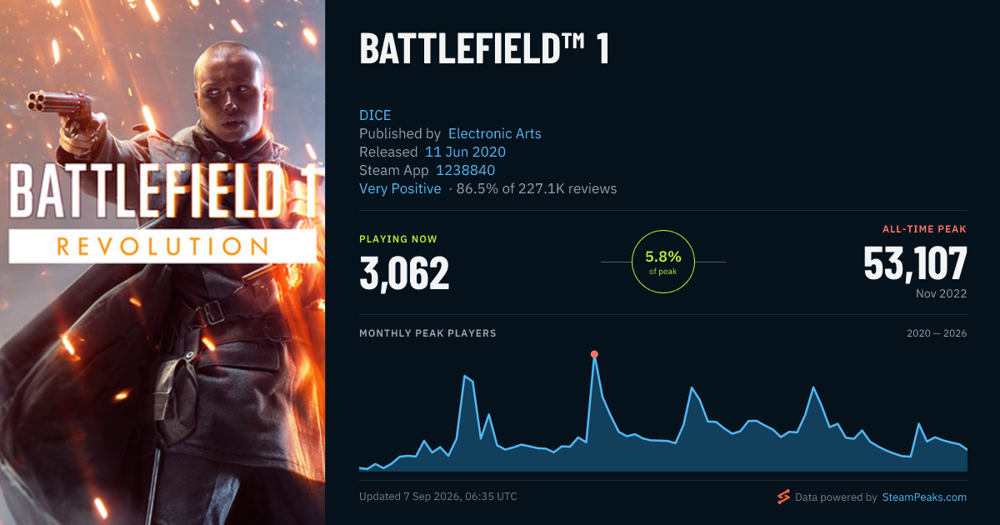Screen dimensions: 1000x525
Task: Click the Very Positive review rating
Action: [400, 188]
